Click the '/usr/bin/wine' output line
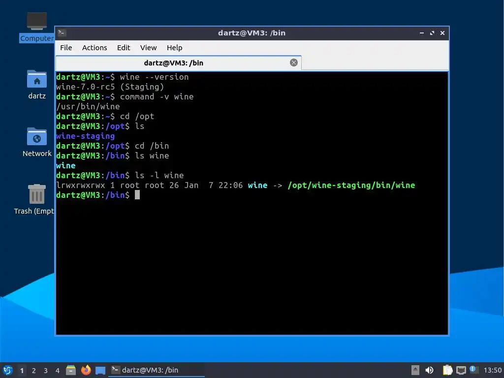 (88, 106)
